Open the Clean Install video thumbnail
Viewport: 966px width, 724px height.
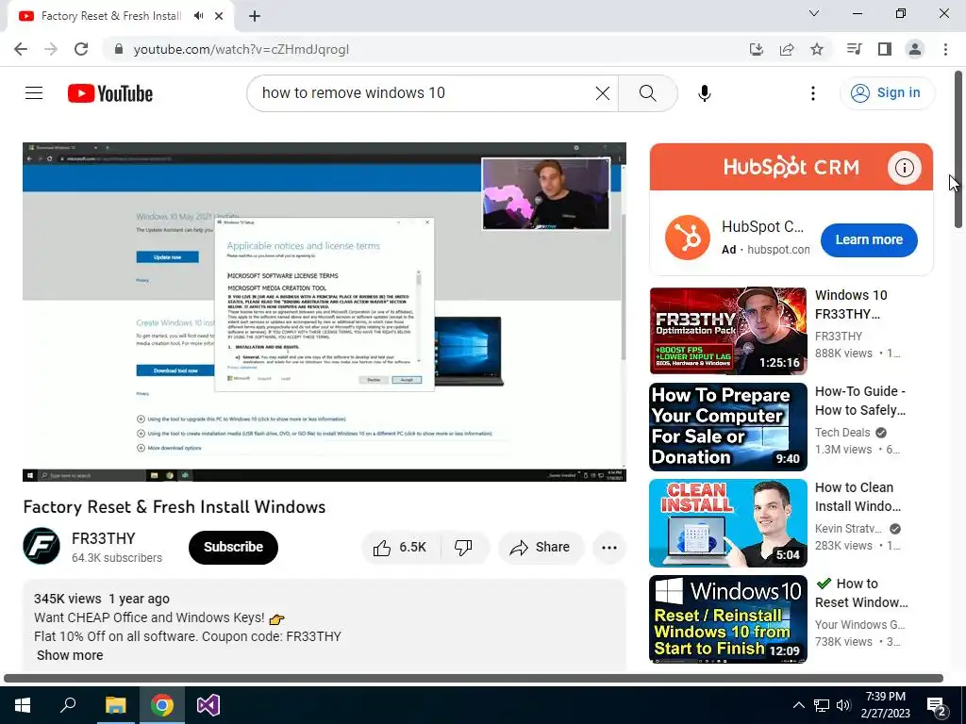tap(728, 523)
